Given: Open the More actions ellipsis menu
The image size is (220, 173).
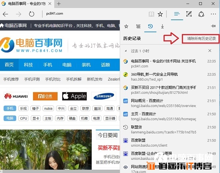Looking at the screenshot, I should pyautogui.click(x=213, y=14).
